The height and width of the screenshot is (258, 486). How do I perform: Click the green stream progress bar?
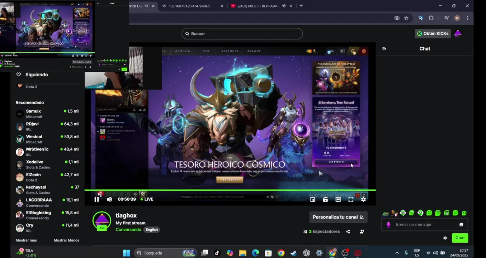230,190
